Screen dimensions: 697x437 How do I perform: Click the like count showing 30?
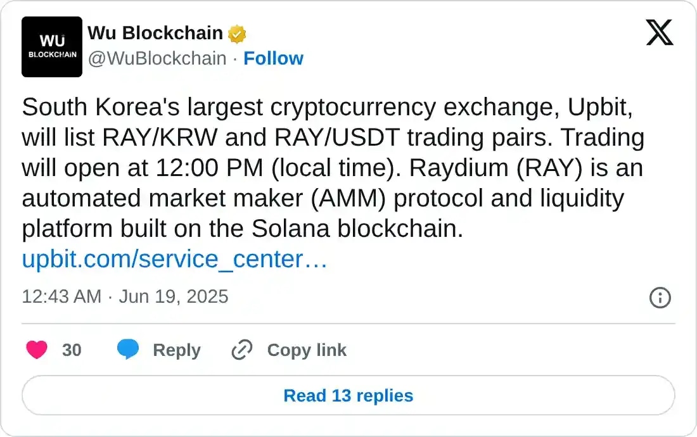72,350
